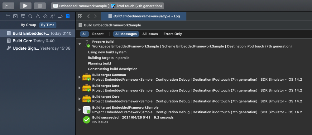Open the Test navigator diamond icon
The width and height of the screenshot is (312, 135).
[45, 16]
